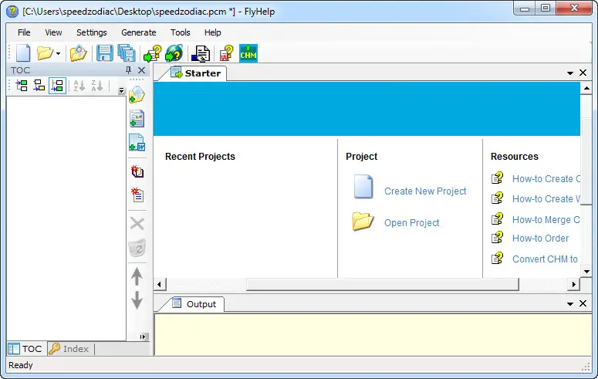Click horizontal scrollbar right arrow
Image resolution: width=598 pixels, height=379 pixels.
[x=574, y=284]
